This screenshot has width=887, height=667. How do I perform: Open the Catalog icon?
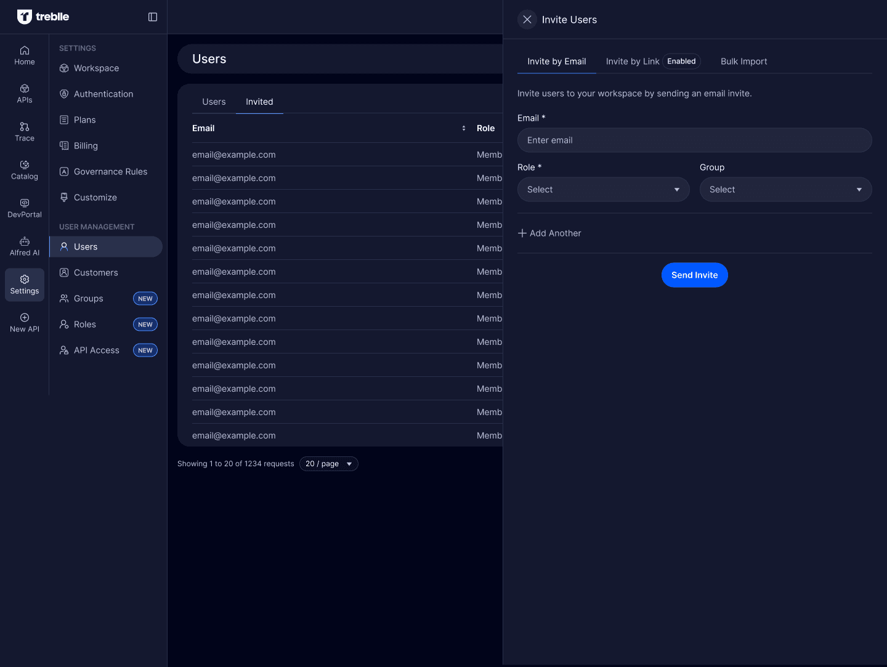pyautogui.click(x=25, y=165)
